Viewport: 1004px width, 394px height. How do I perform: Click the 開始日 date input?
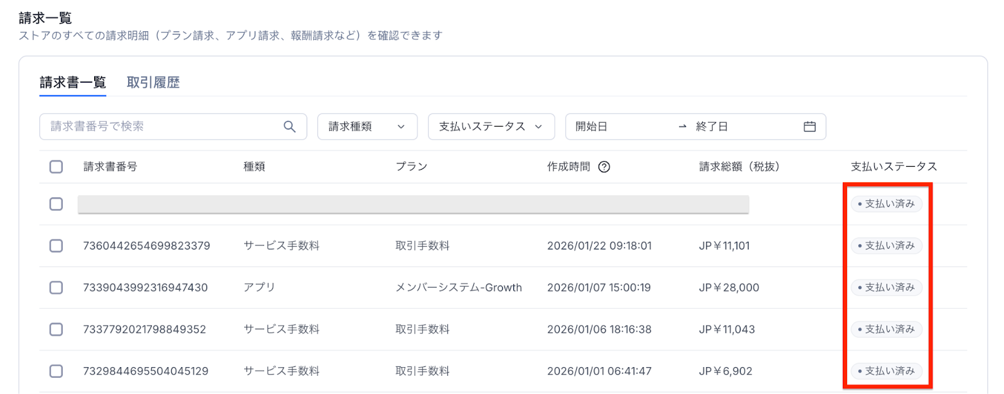621,127
